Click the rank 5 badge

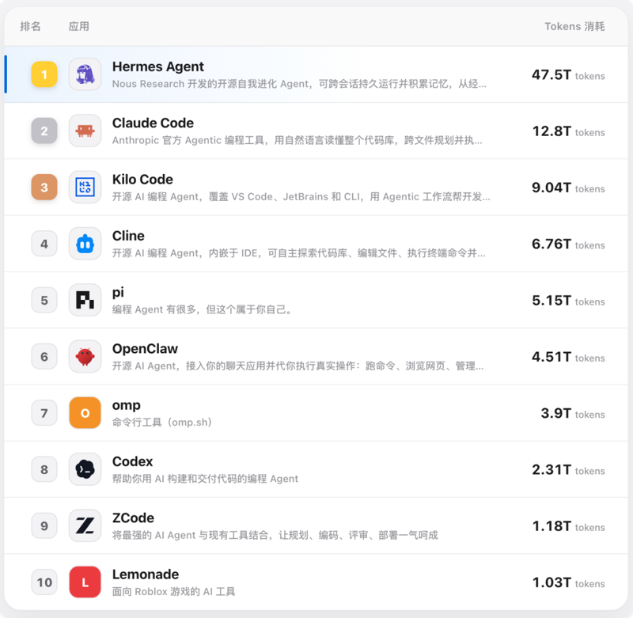44,300
